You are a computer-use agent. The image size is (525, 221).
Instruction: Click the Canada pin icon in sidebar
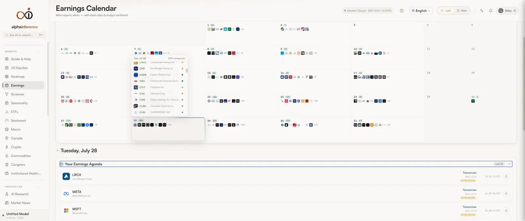[7, 138]
